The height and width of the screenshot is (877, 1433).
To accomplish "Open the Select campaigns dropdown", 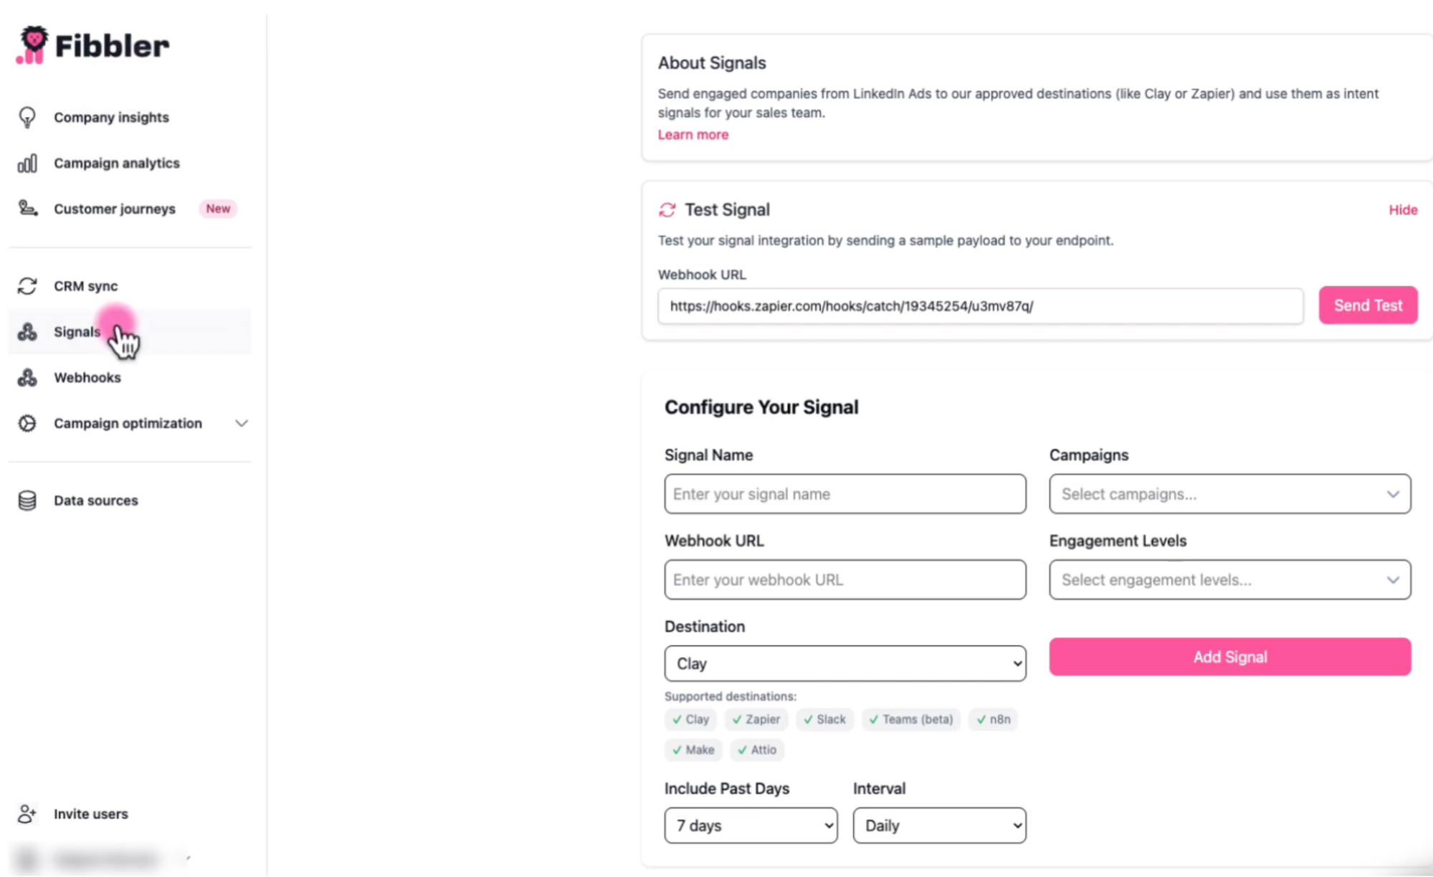I will (1229, 494).
